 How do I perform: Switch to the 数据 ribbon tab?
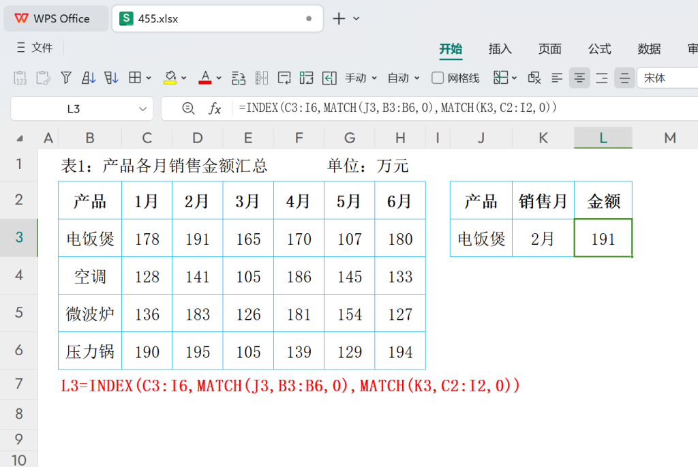(649, 48)
